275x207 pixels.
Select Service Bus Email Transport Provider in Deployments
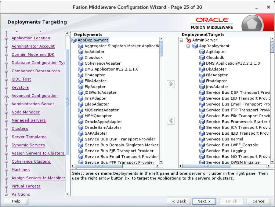pyautogui.click(x=121, y=157)
